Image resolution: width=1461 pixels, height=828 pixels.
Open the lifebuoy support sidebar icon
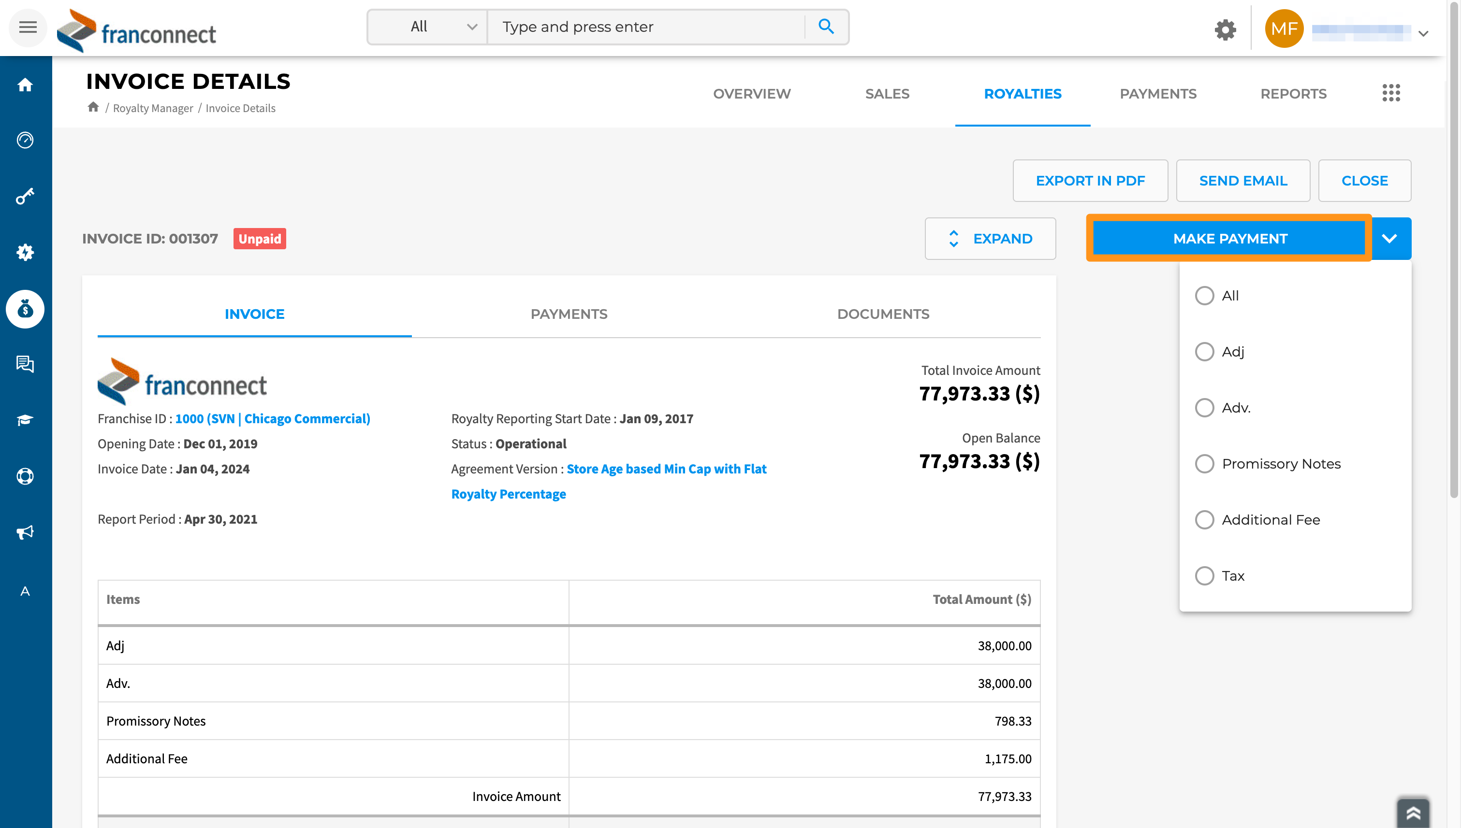click(25, 476)
